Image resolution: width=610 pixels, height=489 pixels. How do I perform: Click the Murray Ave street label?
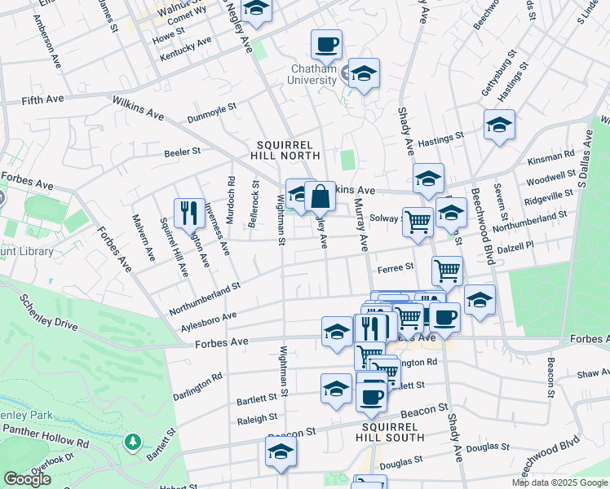point(361,225)
